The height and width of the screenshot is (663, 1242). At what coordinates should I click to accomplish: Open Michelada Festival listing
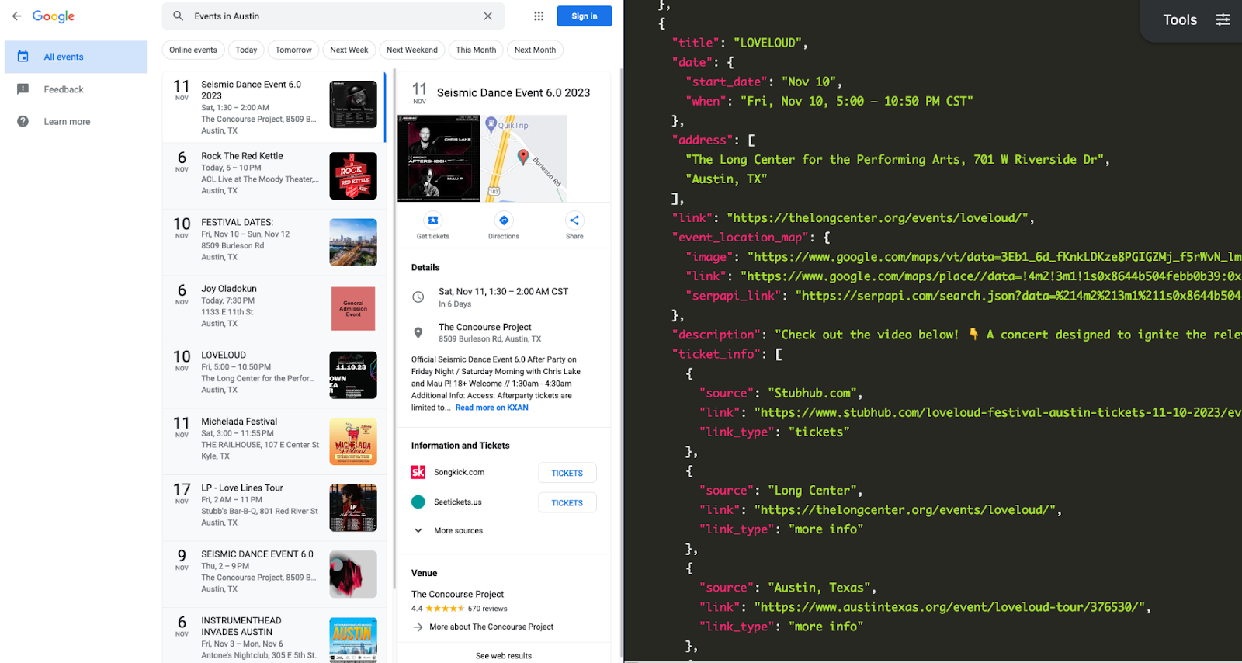click(273, 441)
